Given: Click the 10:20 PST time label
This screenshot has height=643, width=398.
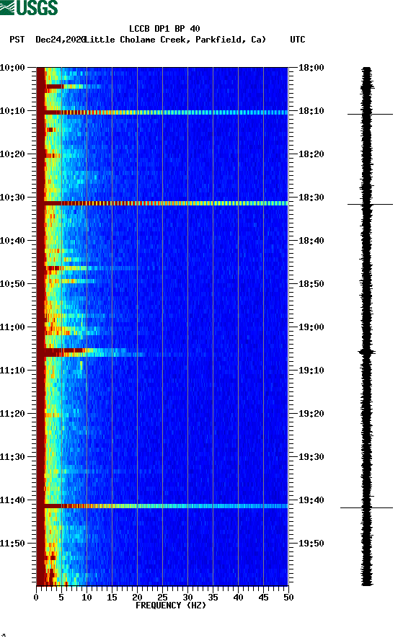Looking at the screenshot, I should 12,154.
